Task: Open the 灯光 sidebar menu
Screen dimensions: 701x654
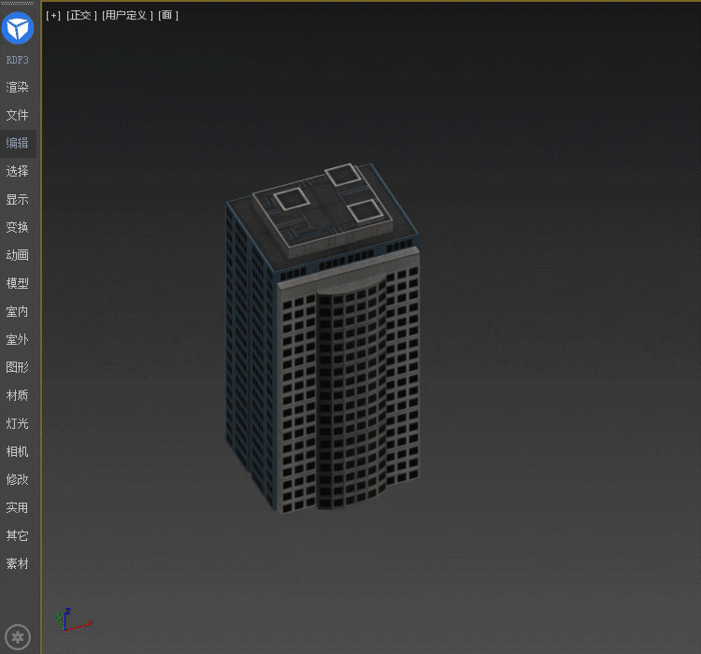Action: click(x=18, y=423)
